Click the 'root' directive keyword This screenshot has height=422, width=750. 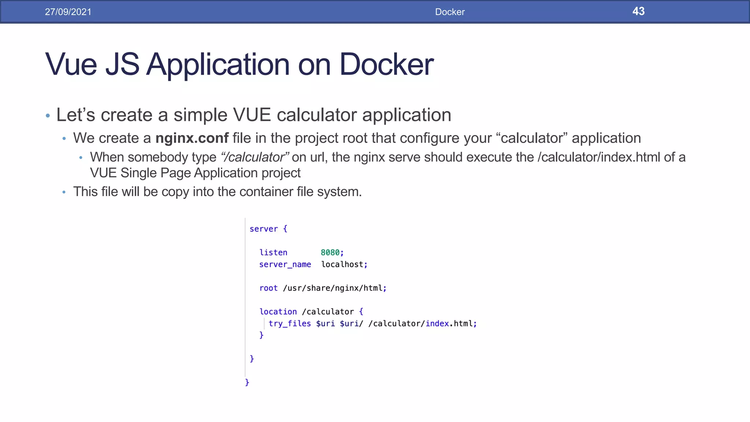tap(268, 288)
